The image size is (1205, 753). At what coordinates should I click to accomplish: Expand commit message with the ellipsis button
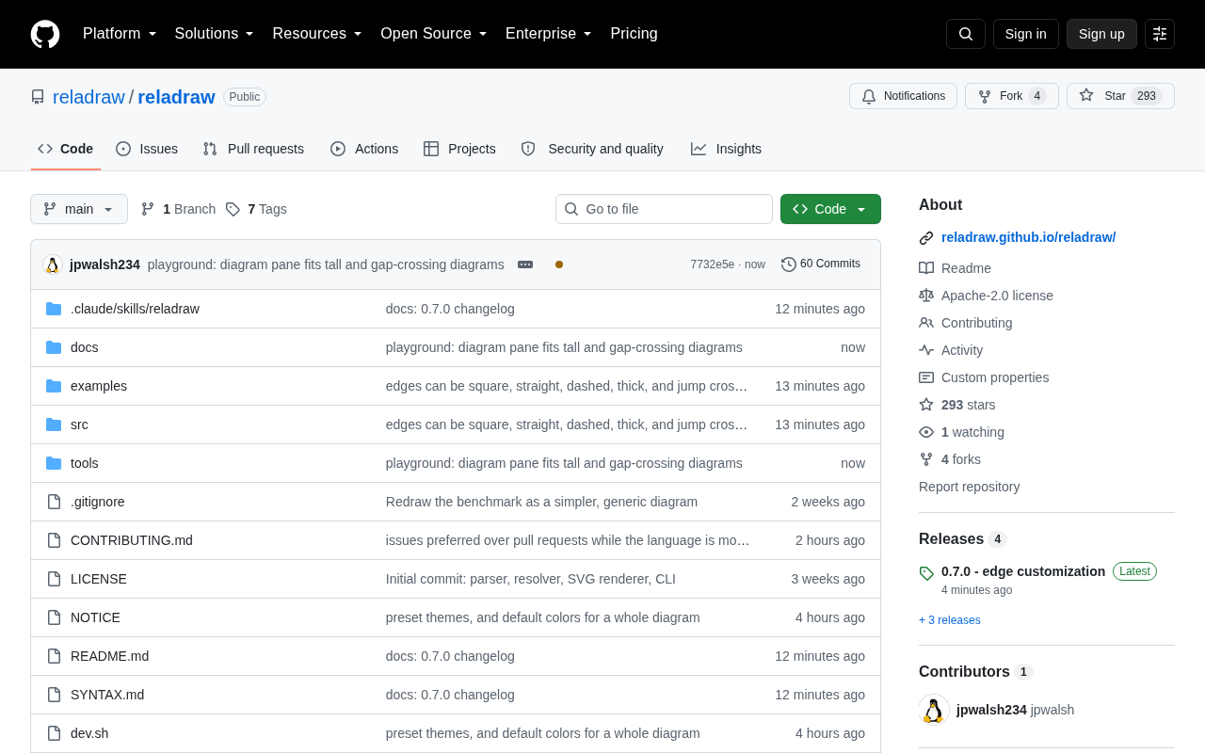[525, 264]
